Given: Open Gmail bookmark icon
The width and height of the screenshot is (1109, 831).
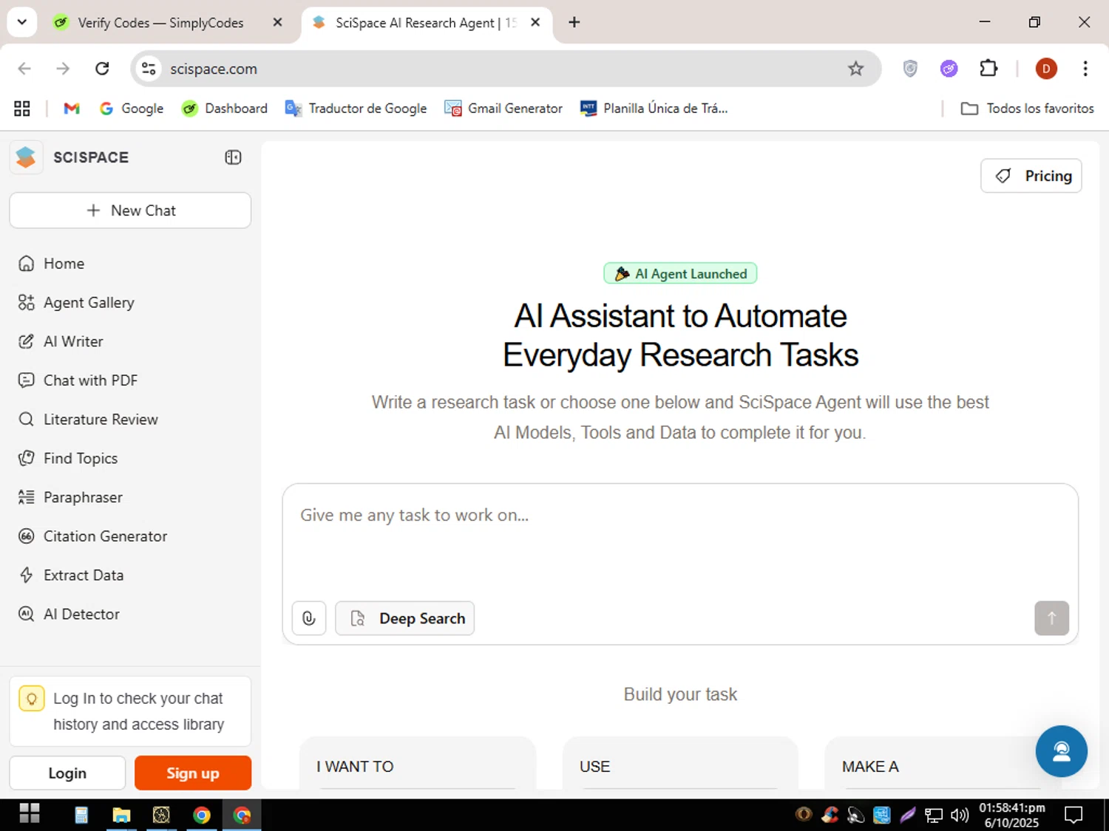Looking at the screenshot, I should [72, 109].
